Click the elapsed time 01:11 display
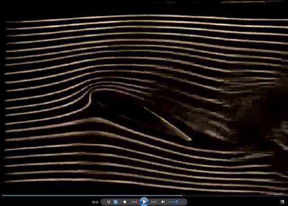The height and width of the screenshot is (206, 288). [x=95, y=202]
